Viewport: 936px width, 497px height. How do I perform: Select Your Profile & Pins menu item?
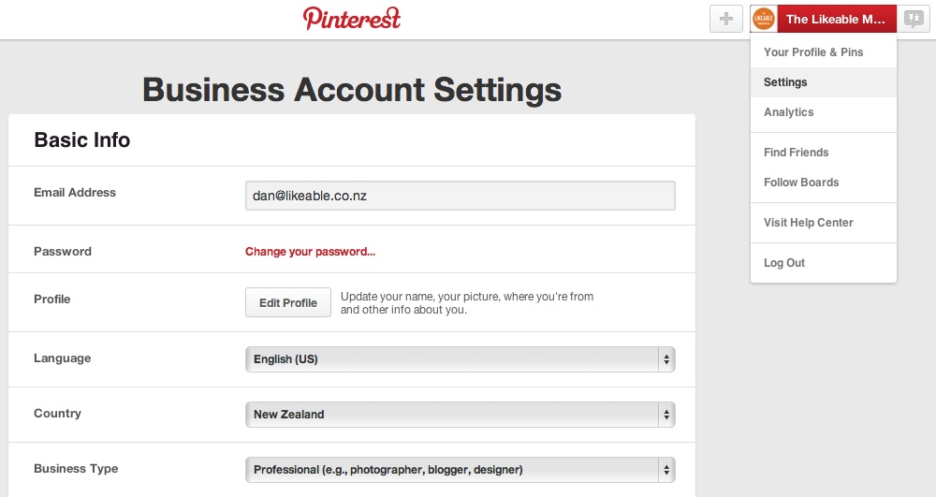tap(813, 51)
